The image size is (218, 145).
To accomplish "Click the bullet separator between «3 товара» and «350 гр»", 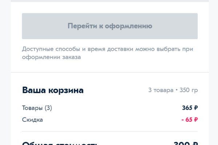I will (x=176, y=90).
